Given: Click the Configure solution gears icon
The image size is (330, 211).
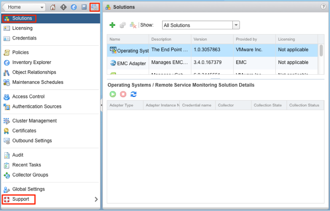Looking at the screenshot, I should pos(123,25).
